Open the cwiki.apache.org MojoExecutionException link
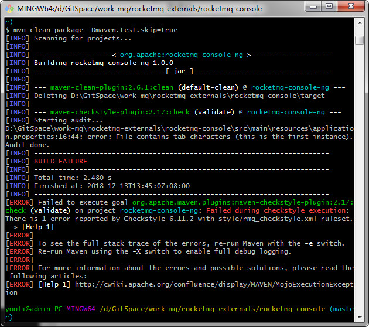Image resolution: width=369 pixels, height=327 pixels. [214, 284]
